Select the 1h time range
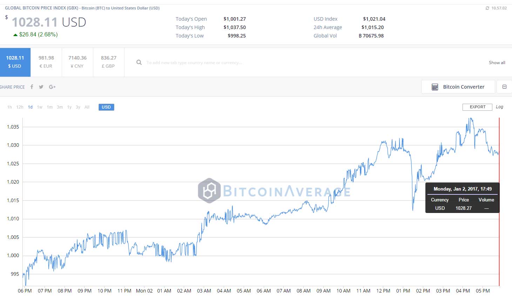The image size is (512, 296). (x=9, y=107)
